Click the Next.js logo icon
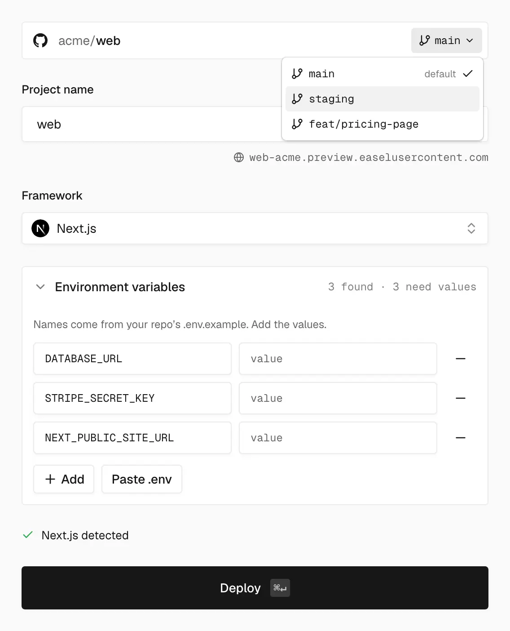The image size is (510, 631). tap(40, 228)
